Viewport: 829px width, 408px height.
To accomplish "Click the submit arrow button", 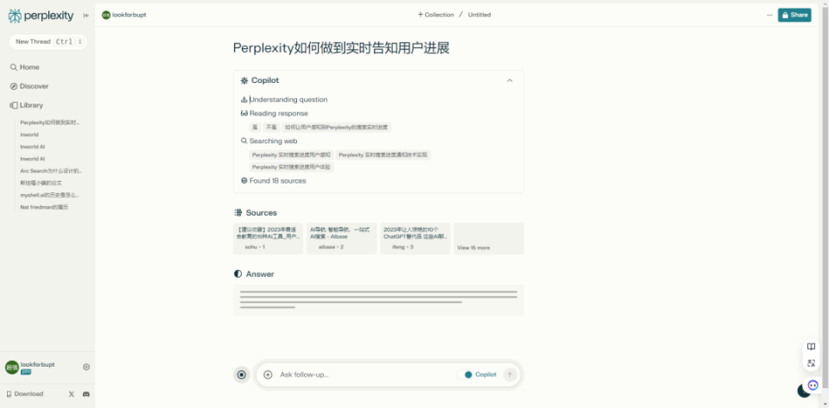I will coord(509,374).
